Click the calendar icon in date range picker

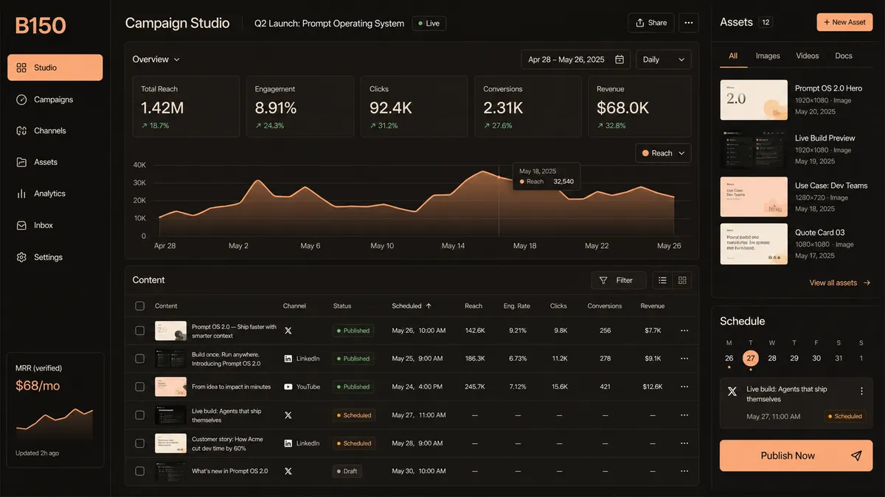click(619, 60)
